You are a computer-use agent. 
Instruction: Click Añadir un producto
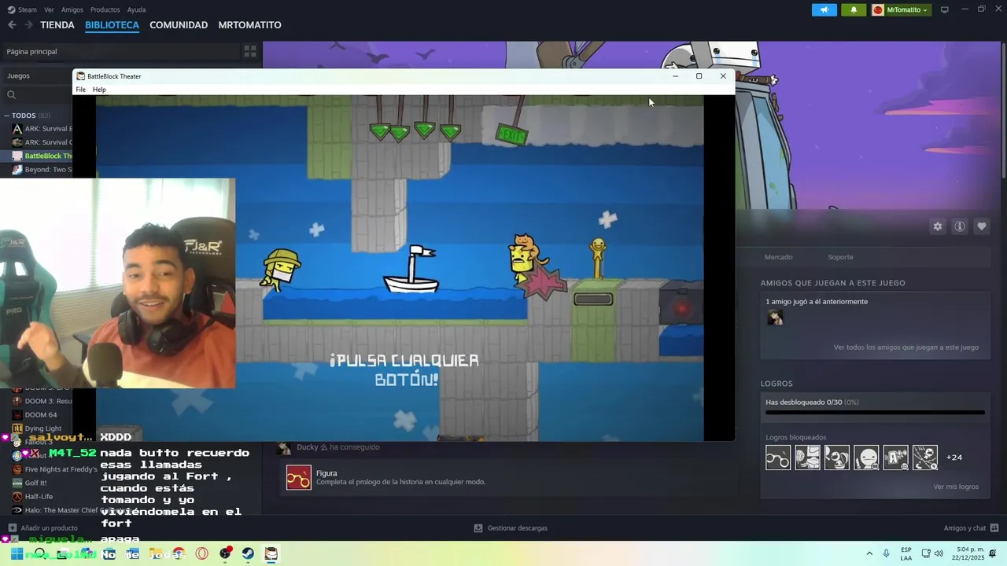pyautogui.click(x=42, y=528)
